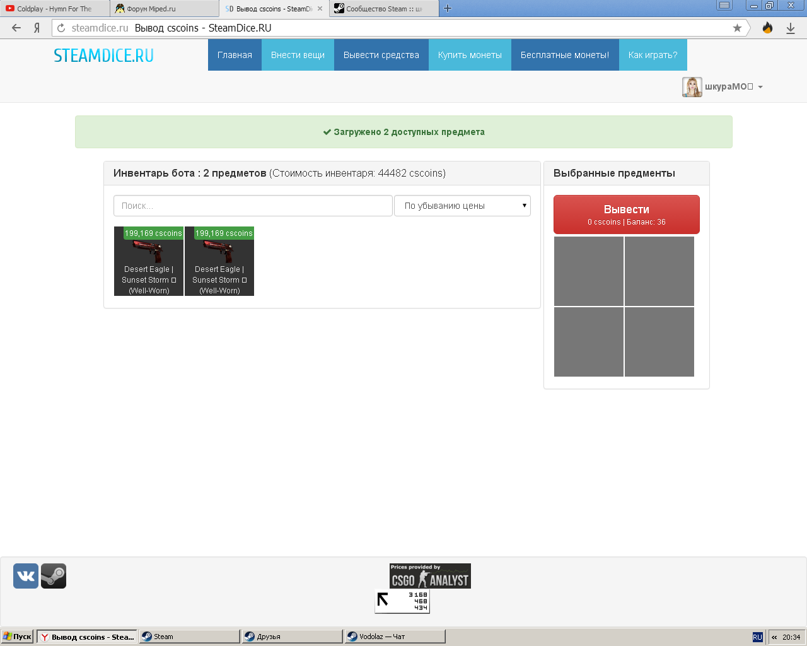Go back with the browser back arrow
This screenshot has height=646, width=807.
(16, 28)
